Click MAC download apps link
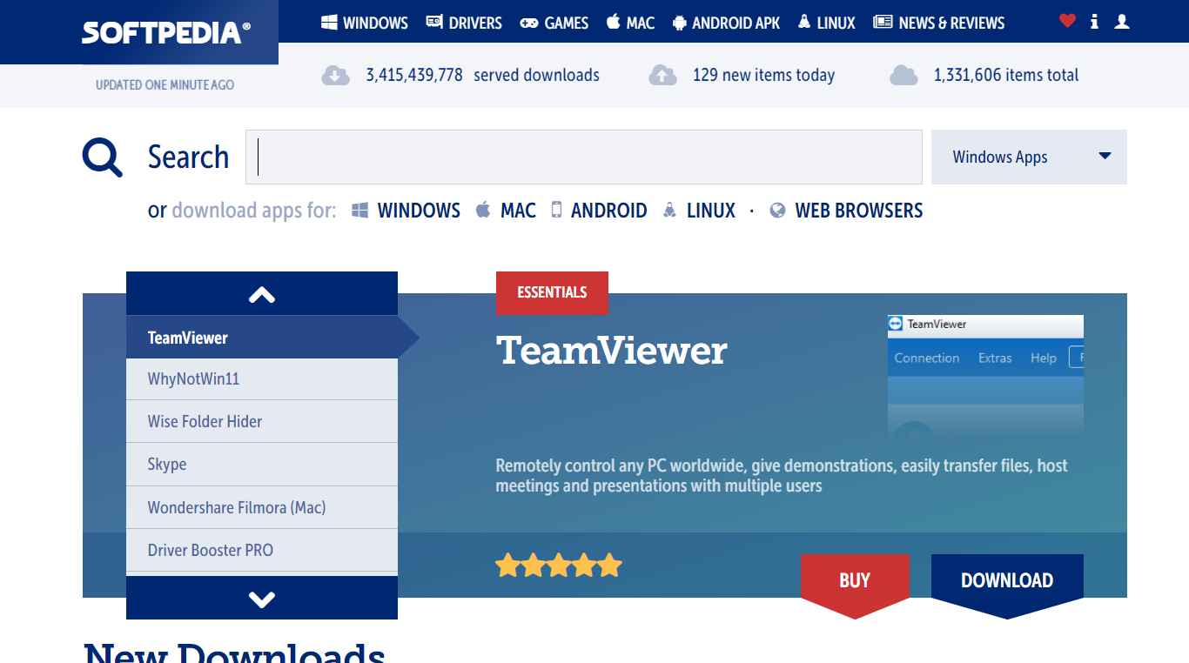This screenshot has width=1189, height=663. 506,211
